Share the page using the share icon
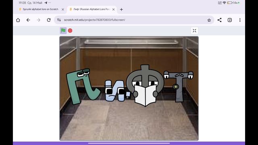The width and height of the screenshot is (258, 145). pyautogui.click(x=219, y=20)
